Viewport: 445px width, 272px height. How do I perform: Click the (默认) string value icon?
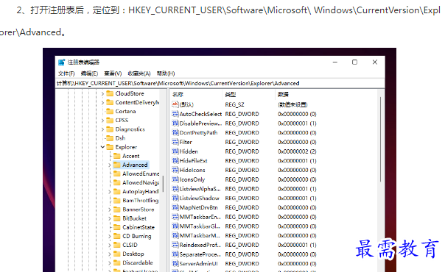175,104
